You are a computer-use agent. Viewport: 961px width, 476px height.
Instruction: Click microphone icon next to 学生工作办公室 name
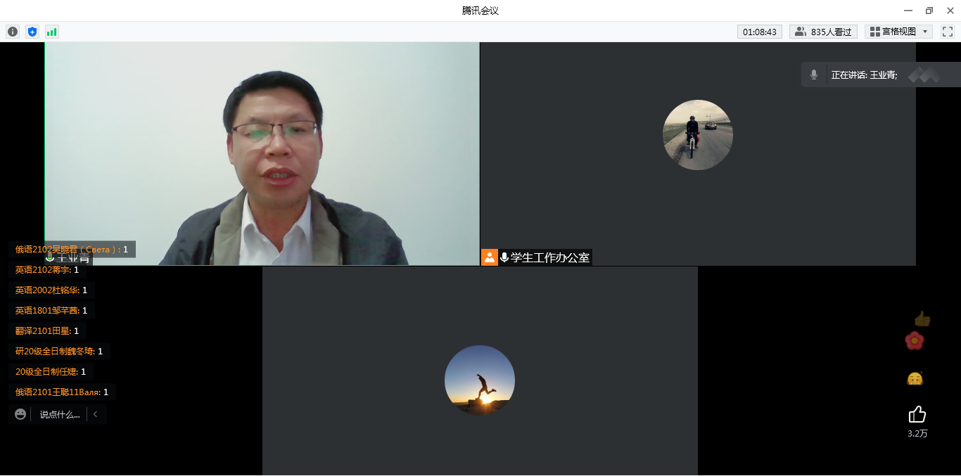[x=504, y=257]
